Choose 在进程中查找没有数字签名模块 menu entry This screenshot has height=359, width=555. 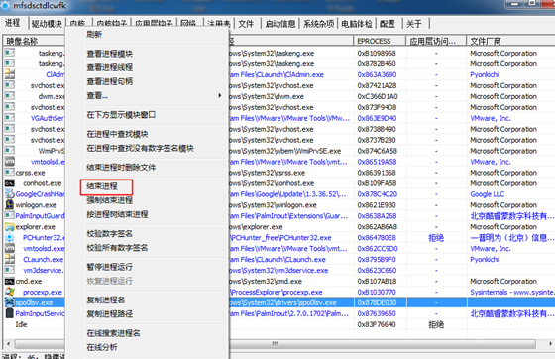140,148
